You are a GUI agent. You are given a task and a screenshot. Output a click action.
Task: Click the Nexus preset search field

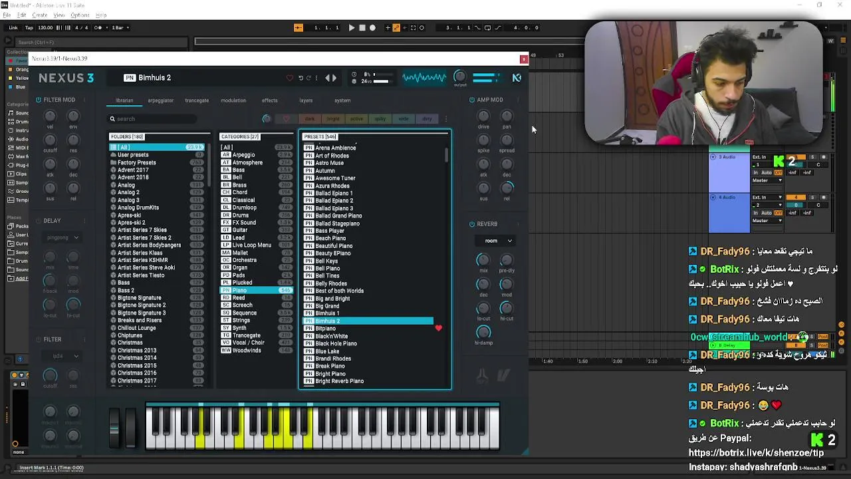coord(153,119)
